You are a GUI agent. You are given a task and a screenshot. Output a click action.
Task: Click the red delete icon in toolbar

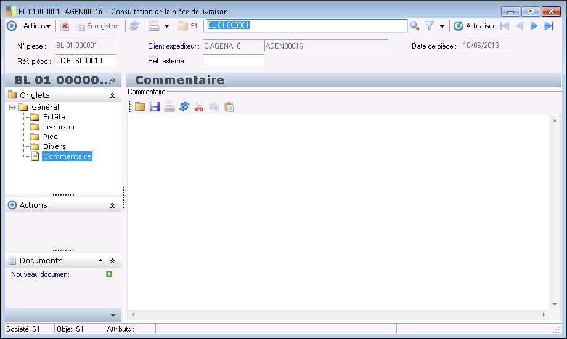[64, 26]
